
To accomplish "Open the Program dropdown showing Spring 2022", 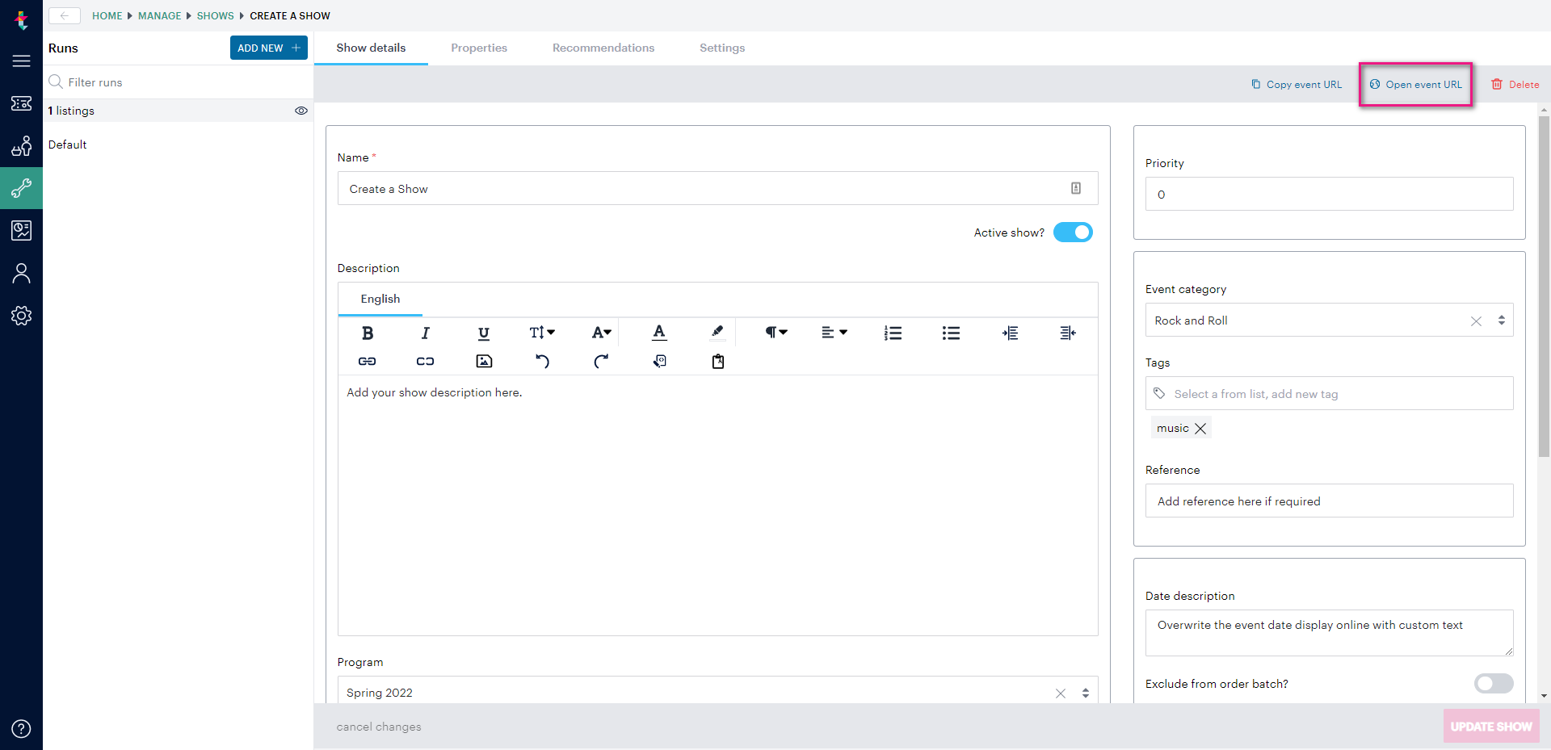I will point(1085,692).
